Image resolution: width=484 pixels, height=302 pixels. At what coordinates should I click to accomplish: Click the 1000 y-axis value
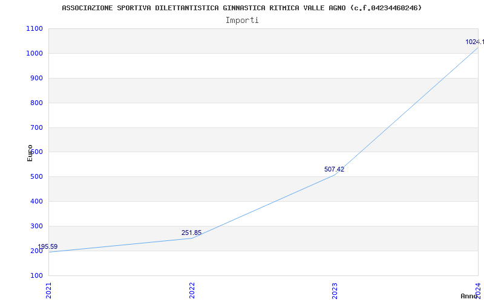point(34,53)
